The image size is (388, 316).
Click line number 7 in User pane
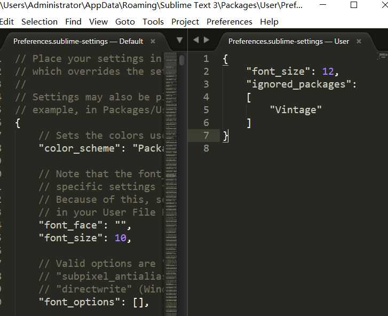pos(206,136)
